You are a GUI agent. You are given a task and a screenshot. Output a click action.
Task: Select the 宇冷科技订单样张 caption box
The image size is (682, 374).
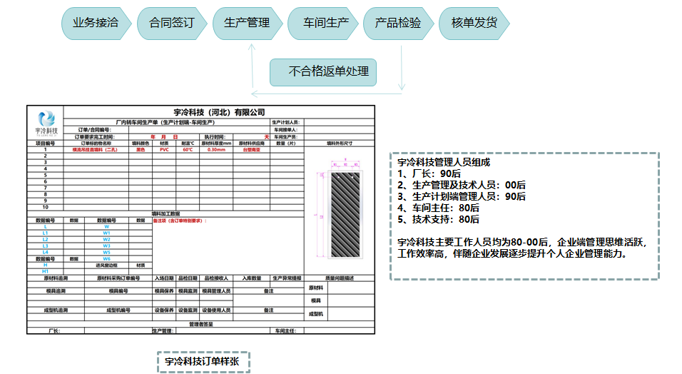tap(203, 362)
